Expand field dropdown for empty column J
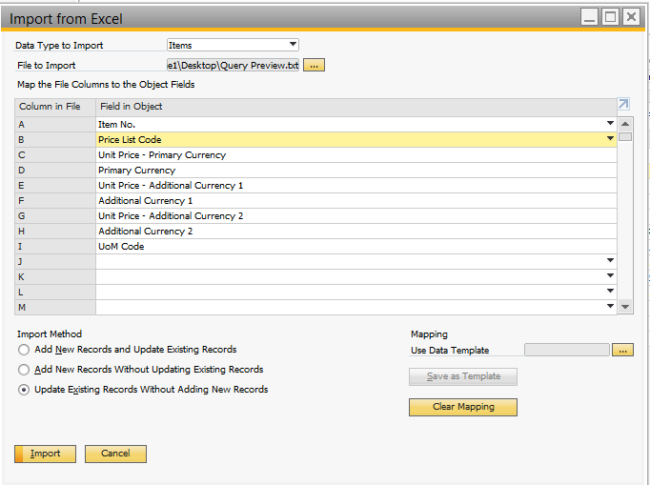This screenshot has width=650, height=485. pos(610,261)
